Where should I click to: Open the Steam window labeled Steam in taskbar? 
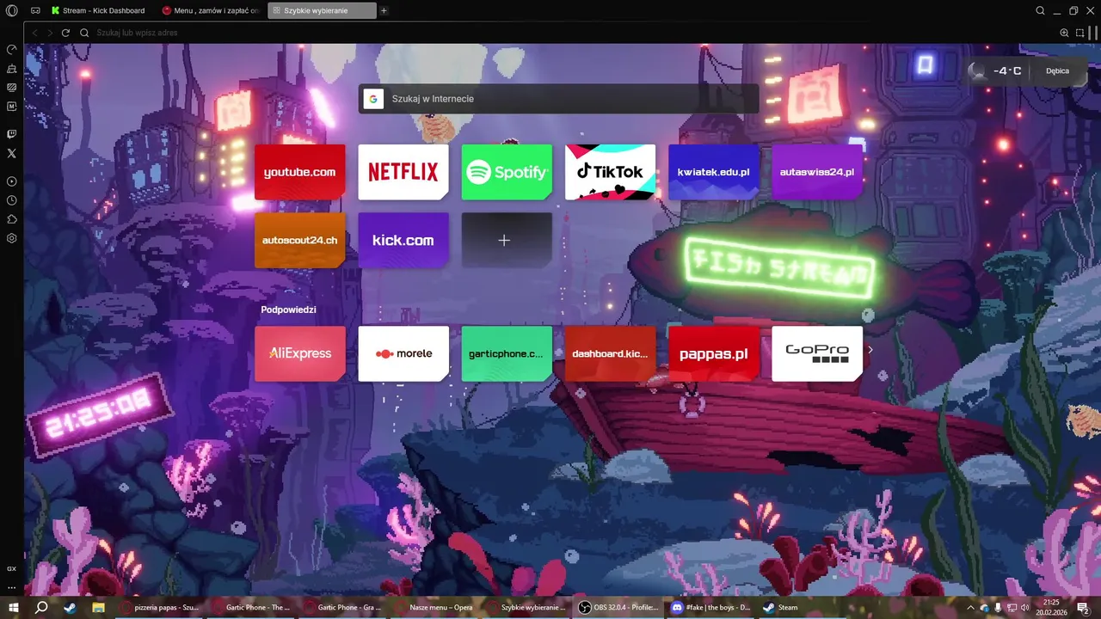pos(802,608)
